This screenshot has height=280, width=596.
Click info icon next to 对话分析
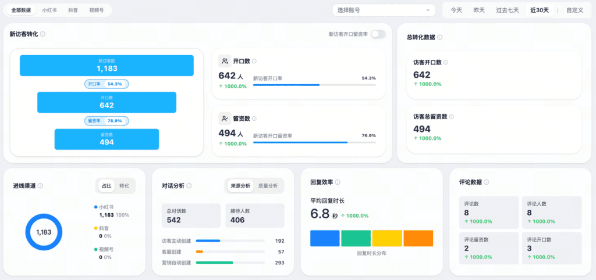[189, 186]
